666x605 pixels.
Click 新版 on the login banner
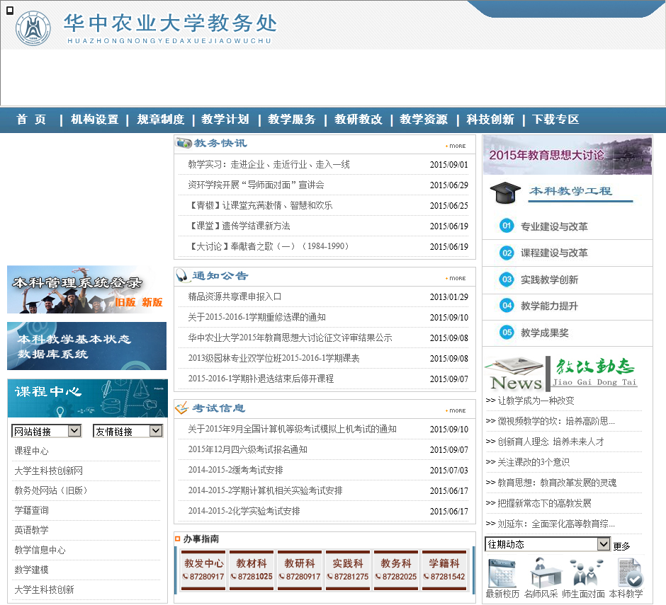click(x=152, y=302)
